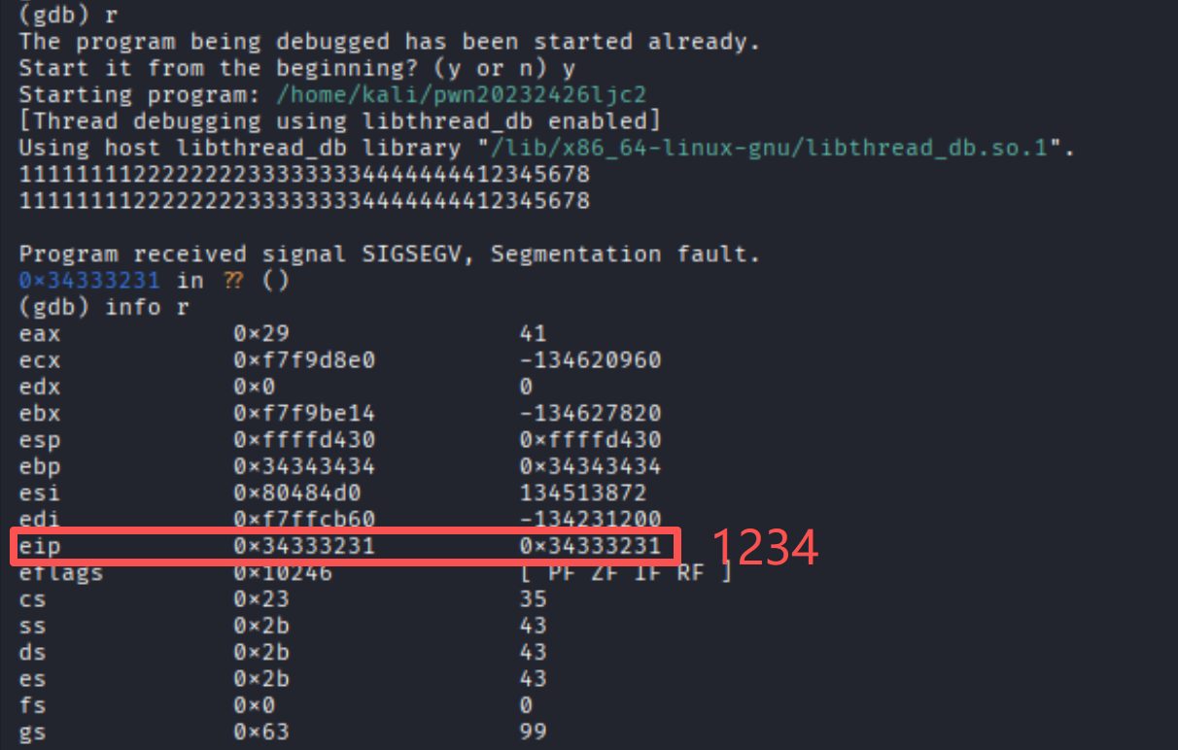This screenshot has width=1178, height=750.
Task: Click the "(gdb) info r" command line
Action: click(x=104, y=308)
